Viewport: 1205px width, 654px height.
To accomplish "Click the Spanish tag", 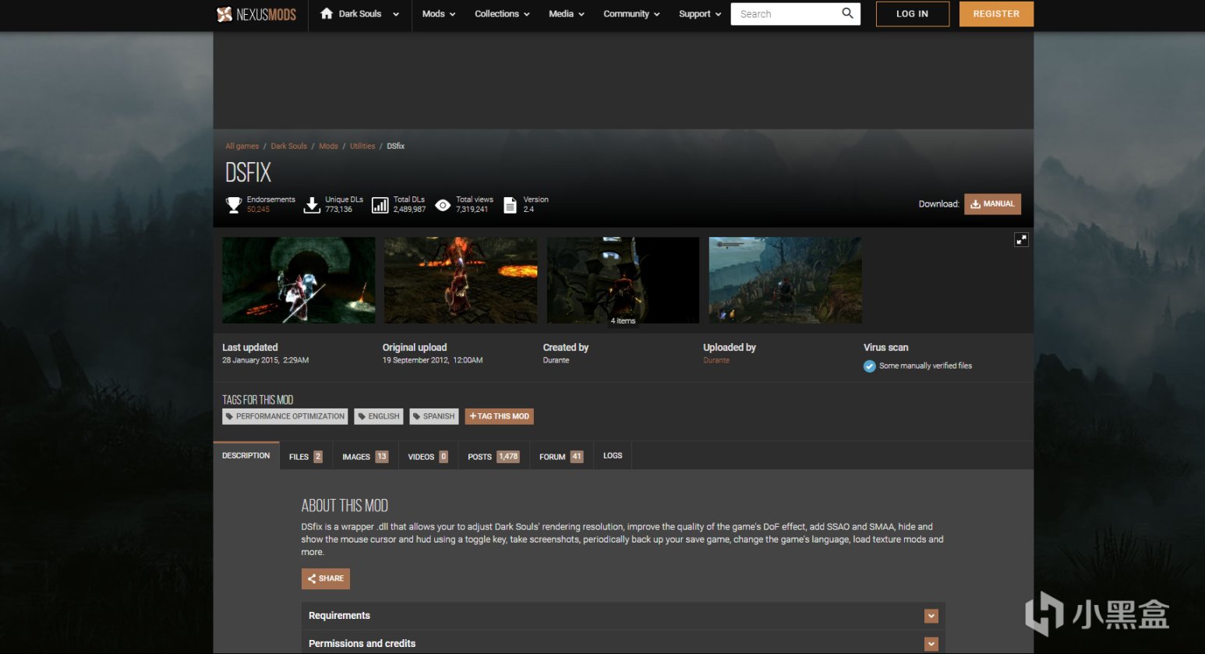I will (x=434, y=416).
